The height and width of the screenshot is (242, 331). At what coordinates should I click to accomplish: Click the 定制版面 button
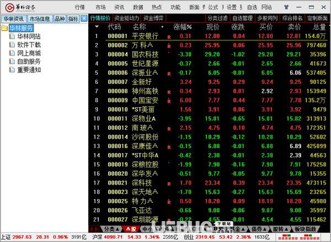(x=317, y=18)
